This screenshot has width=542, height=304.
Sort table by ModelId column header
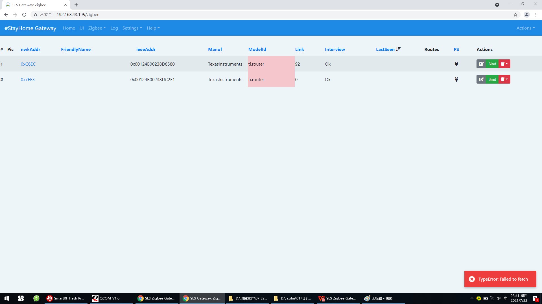[257, 49]
